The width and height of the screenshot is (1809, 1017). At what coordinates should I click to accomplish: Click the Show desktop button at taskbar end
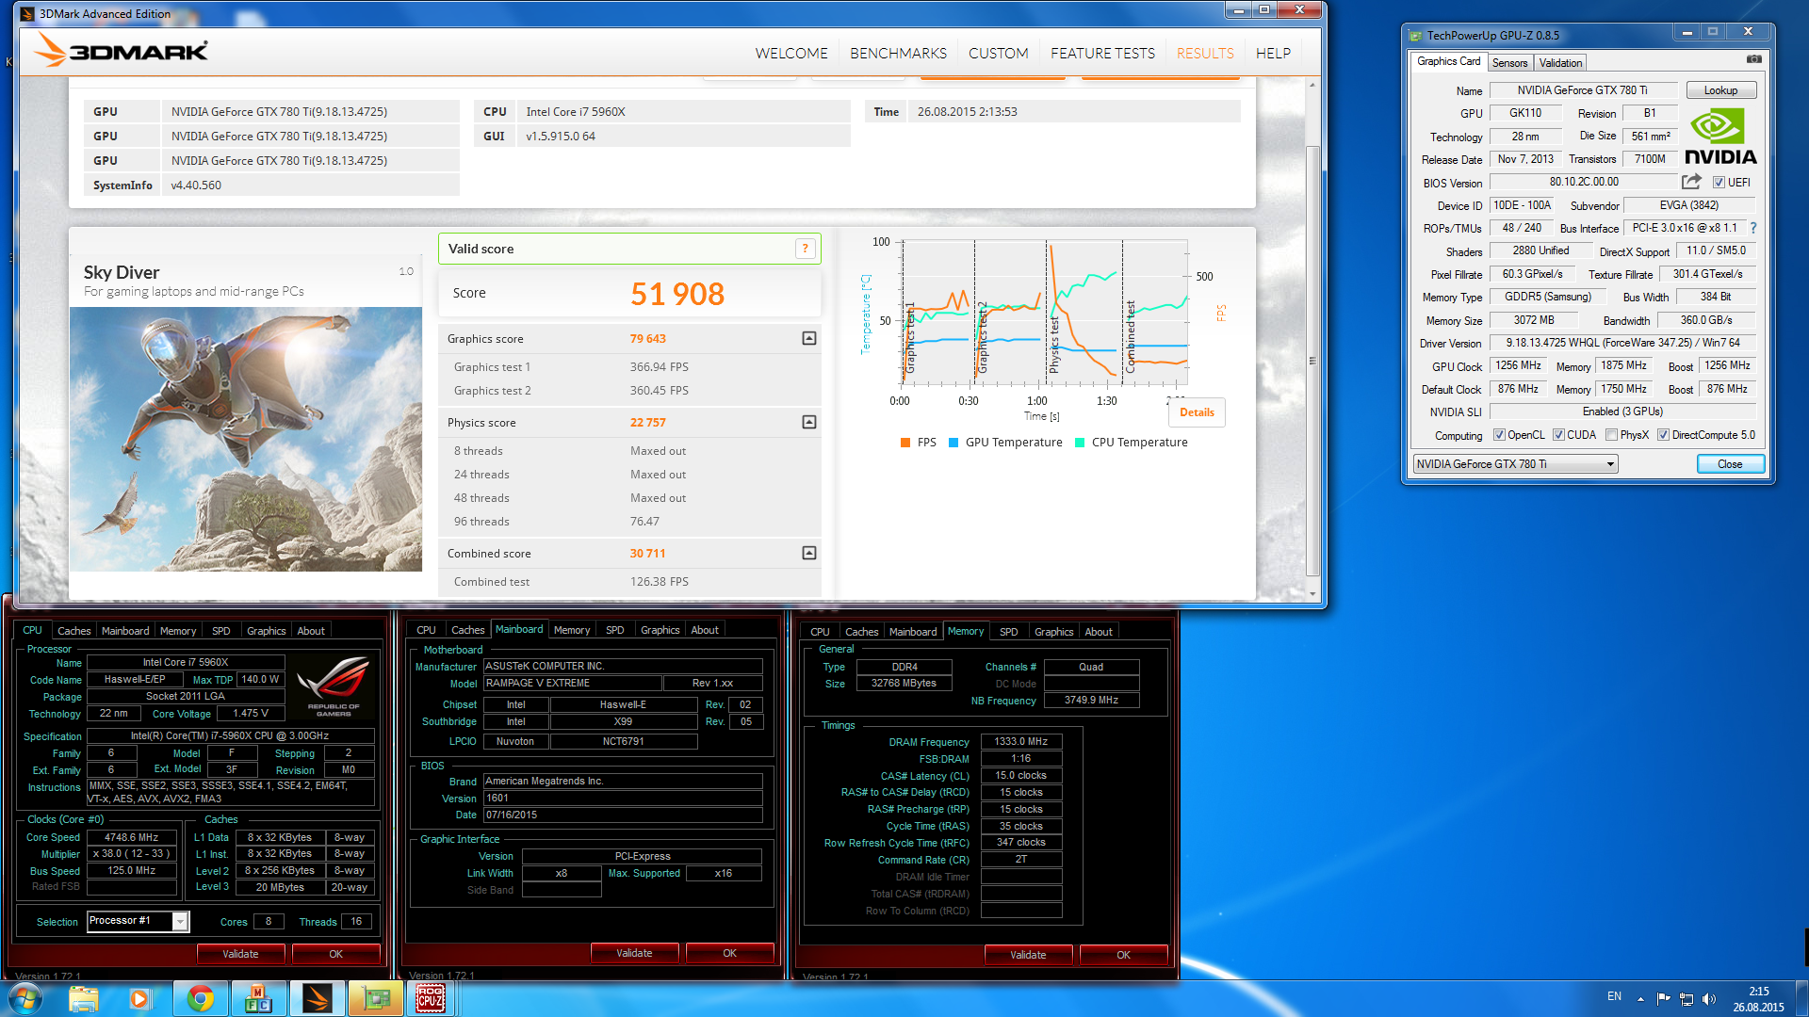point(1802,998)
